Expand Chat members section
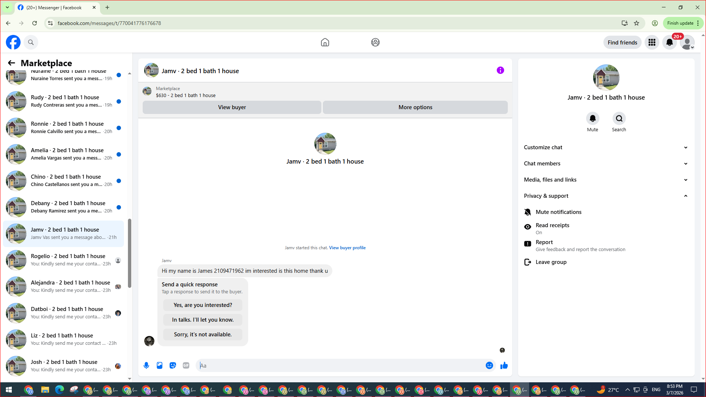 pyautogui.click(x=606, y=164)
